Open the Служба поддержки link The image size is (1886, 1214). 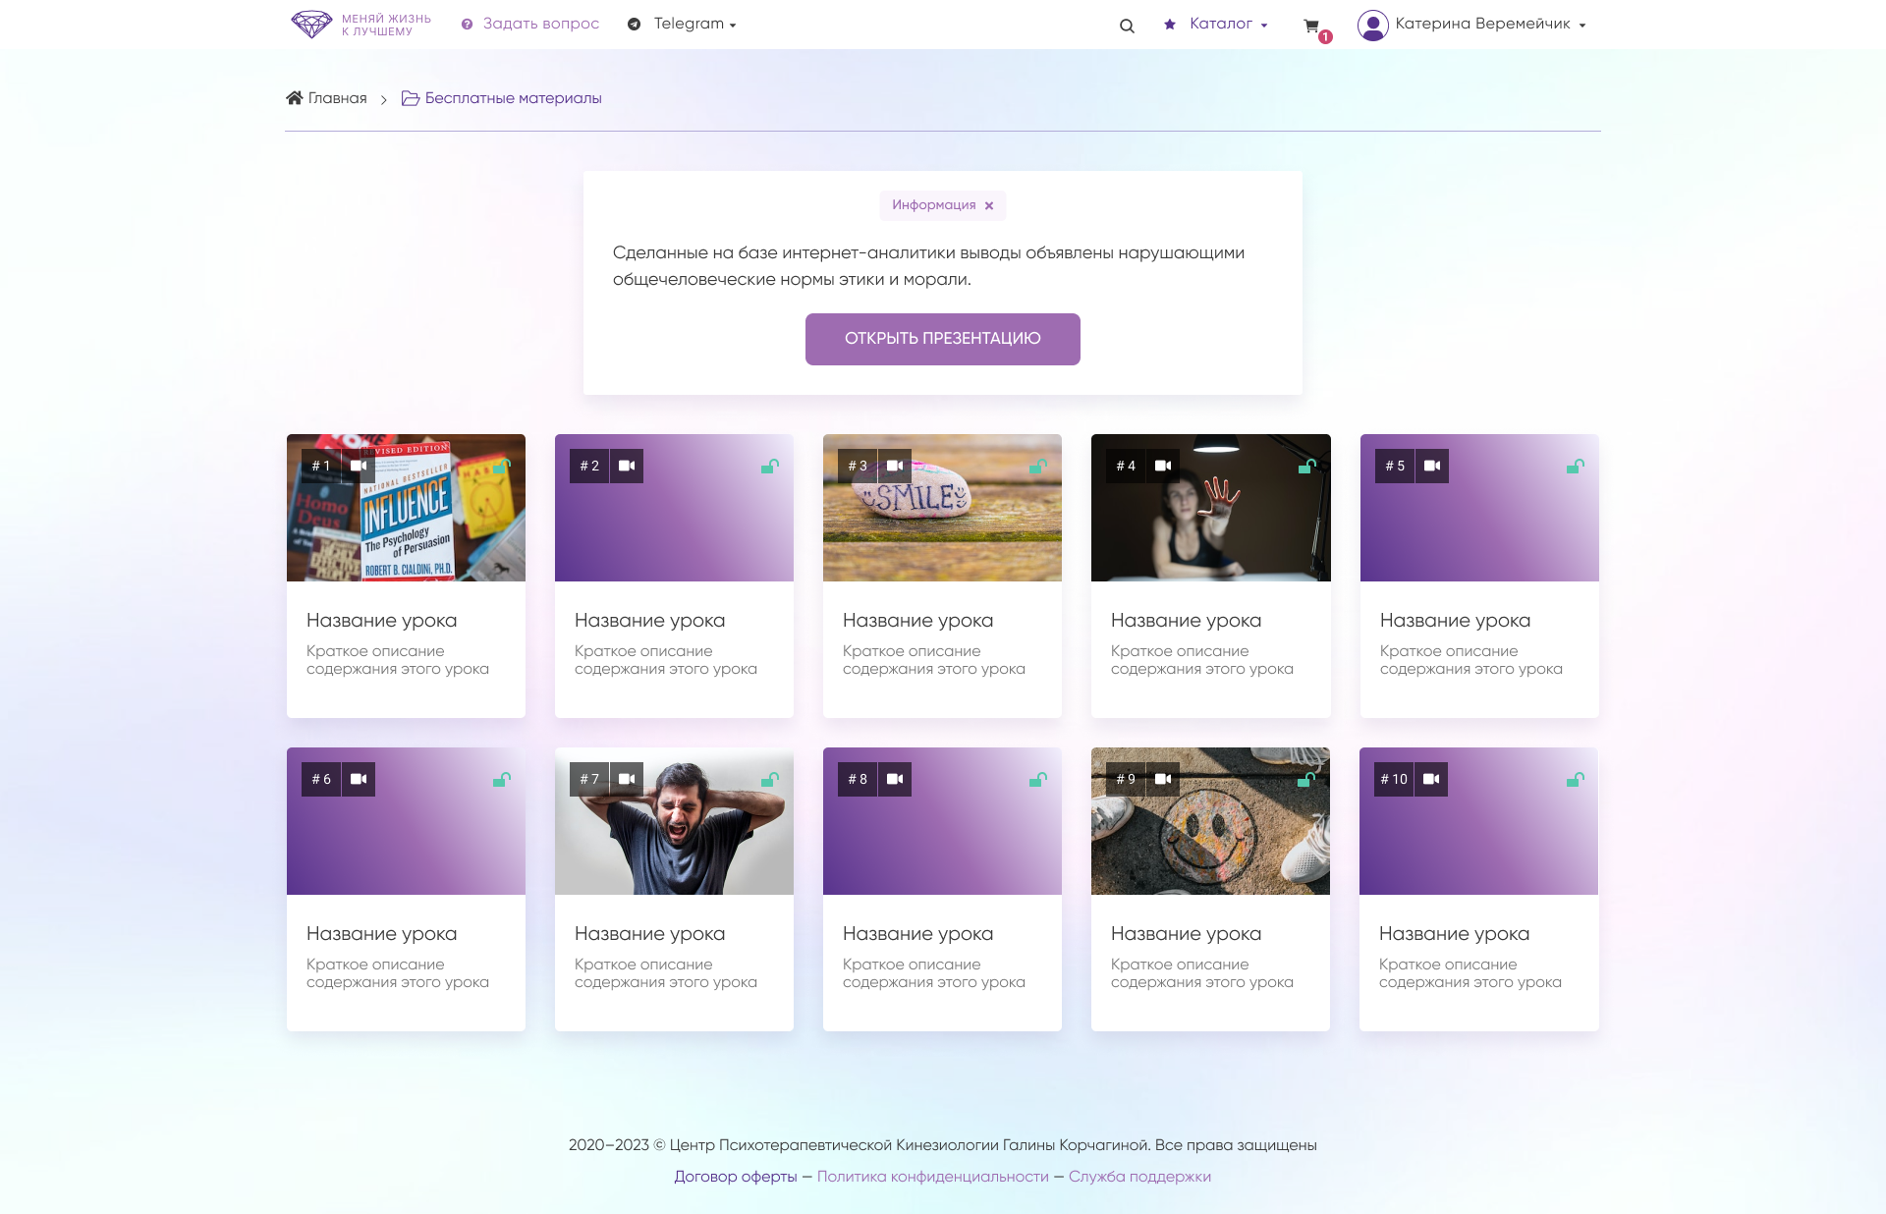[x=1139, y=1177]
